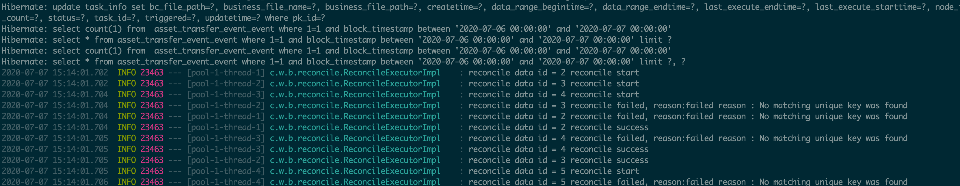
Task: Click '23463' on the id = 4 success line
Action: point(152,149)
